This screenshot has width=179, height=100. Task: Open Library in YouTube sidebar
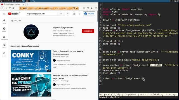coord(4,46)
